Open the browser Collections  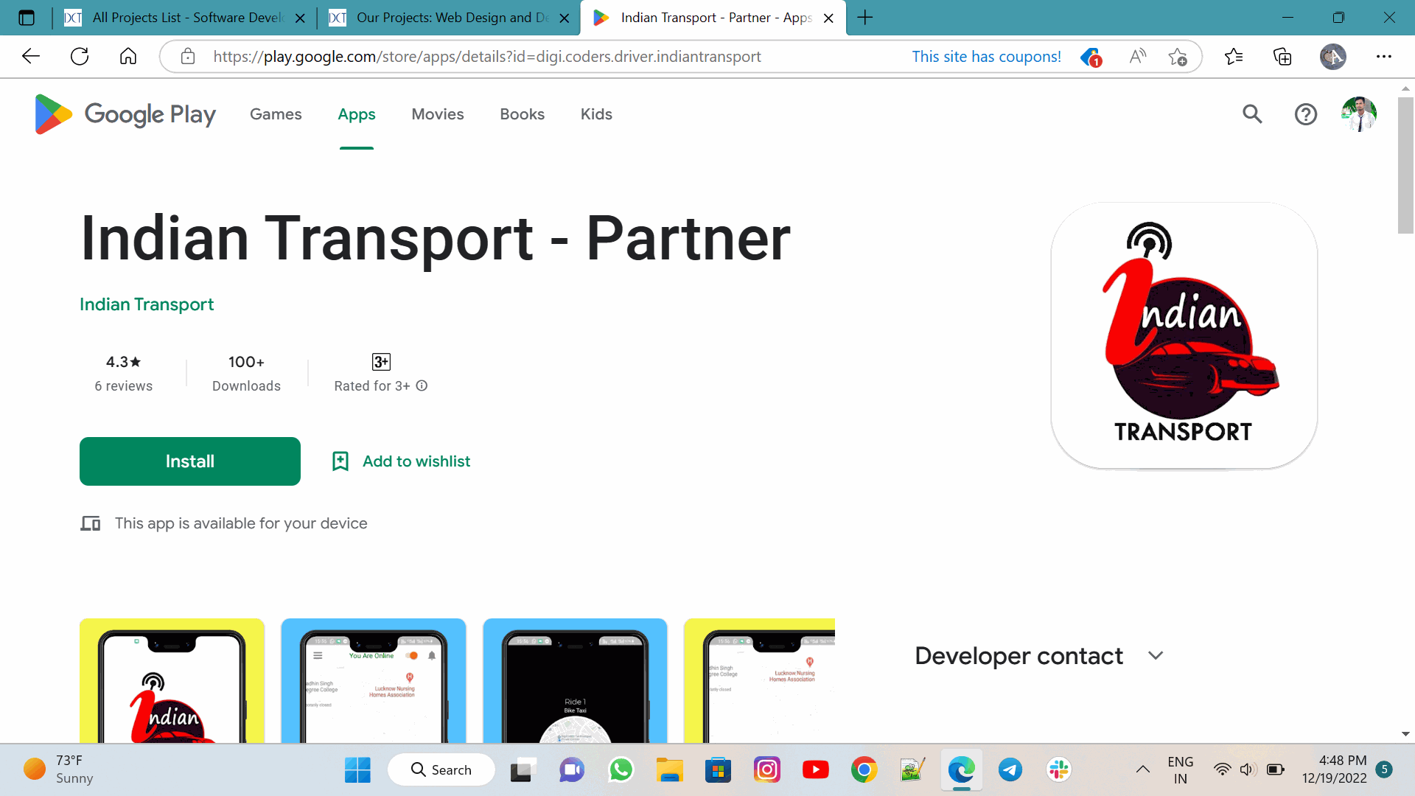(x=1282, y=56)
